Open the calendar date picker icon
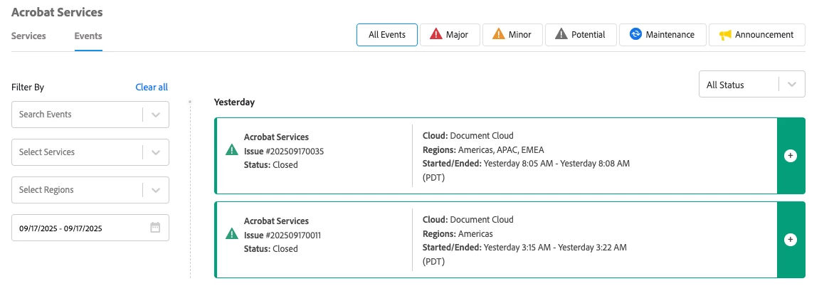829x291 pixels. click(x=156, y=228)
